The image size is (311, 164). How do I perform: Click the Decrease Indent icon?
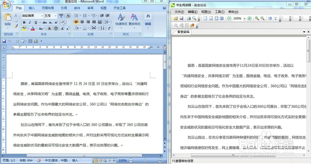102,16
